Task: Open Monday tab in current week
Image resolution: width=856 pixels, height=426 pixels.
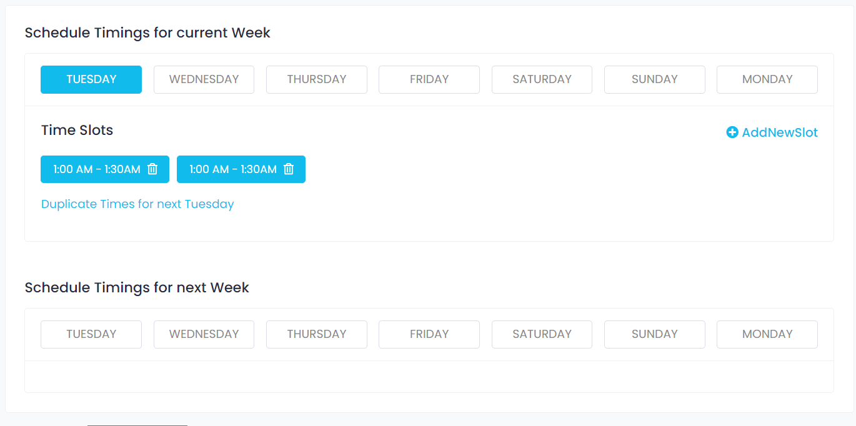Action: (767, 79)
